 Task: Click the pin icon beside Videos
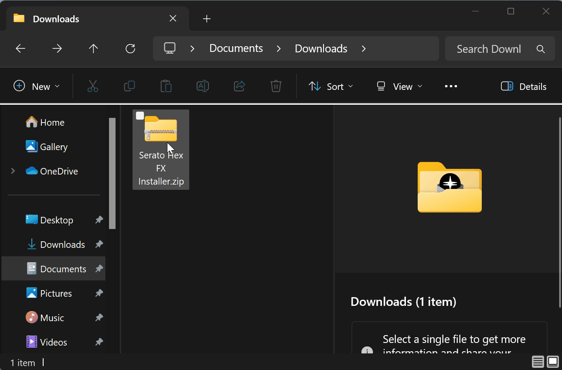(x=99, y=342)
